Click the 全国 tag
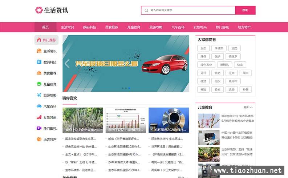The image size is (288, 178). [x=234, y=48]
